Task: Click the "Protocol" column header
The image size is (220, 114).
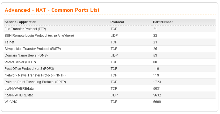Action: [x=117, y=22]
